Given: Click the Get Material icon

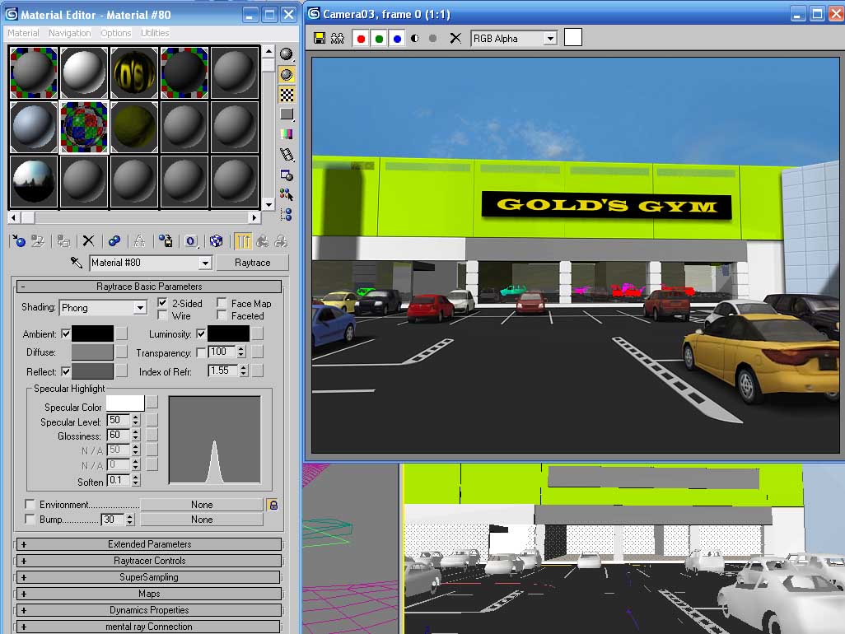Looking at the screenshot, I should pos(18,241).
